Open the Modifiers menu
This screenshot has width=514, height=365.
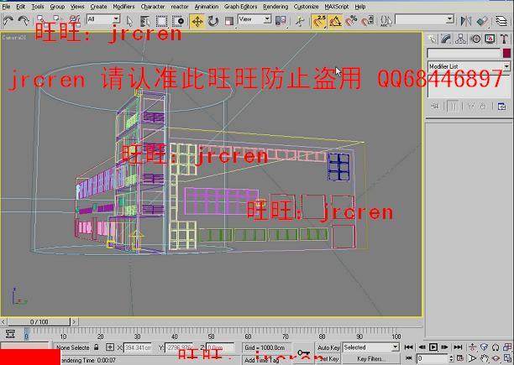pyautogui.click(x=123, y=7)
